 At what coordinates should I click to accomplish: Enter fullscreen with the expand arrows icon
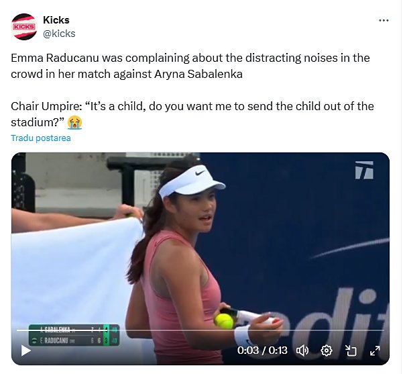click(x=375, y=350)
